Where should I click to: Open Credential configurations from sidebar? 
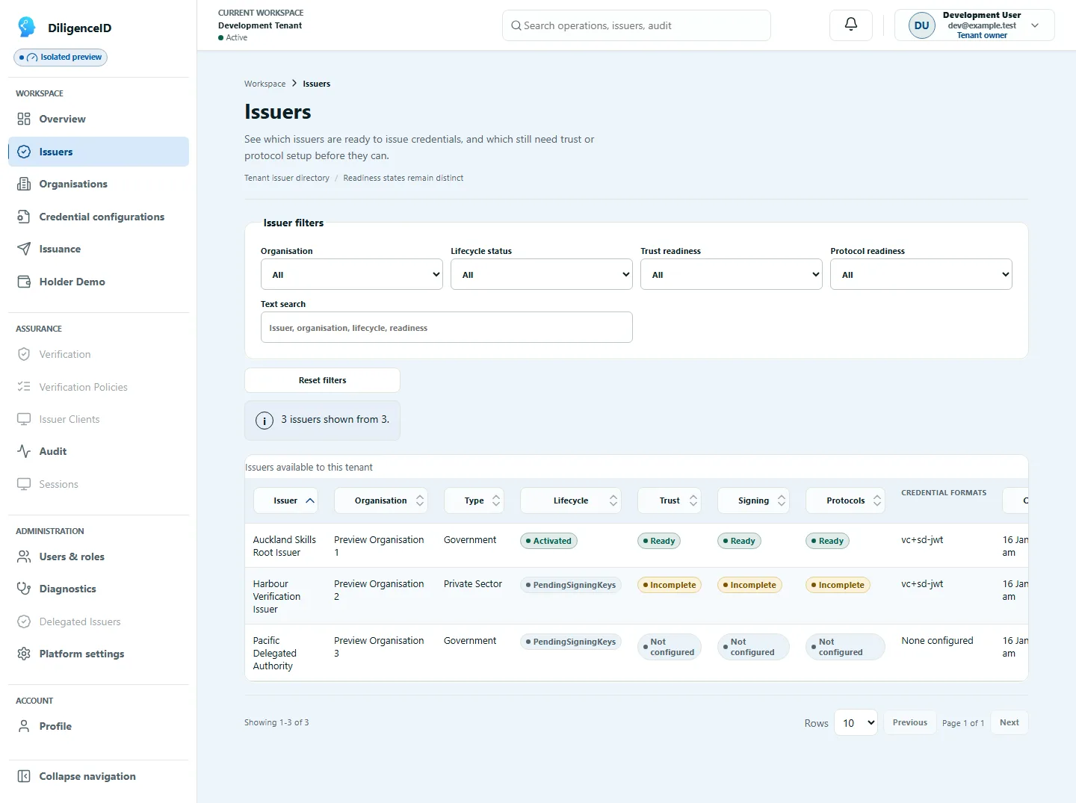(99, 217)
